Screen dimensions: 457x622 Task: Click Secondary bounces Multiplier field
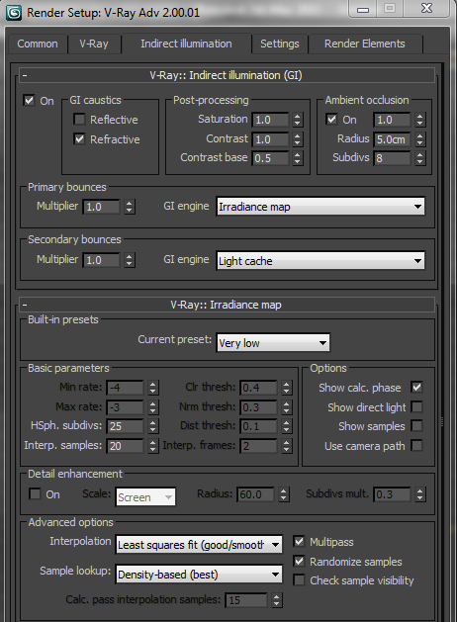click(x=101, y=260)
